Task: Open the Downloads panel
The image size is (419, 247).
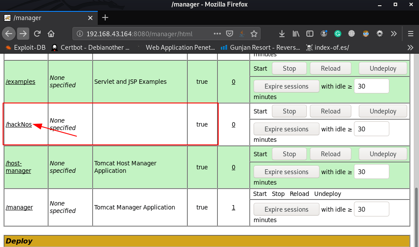Action: 282,34
